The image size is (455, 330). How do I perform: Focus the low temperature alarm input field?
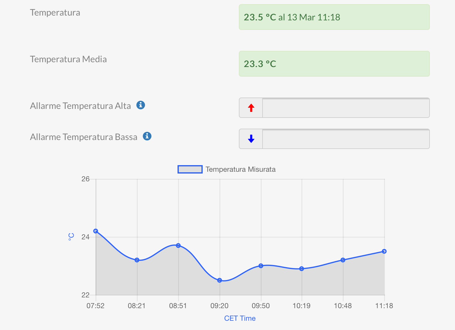(x=346, y=139)
